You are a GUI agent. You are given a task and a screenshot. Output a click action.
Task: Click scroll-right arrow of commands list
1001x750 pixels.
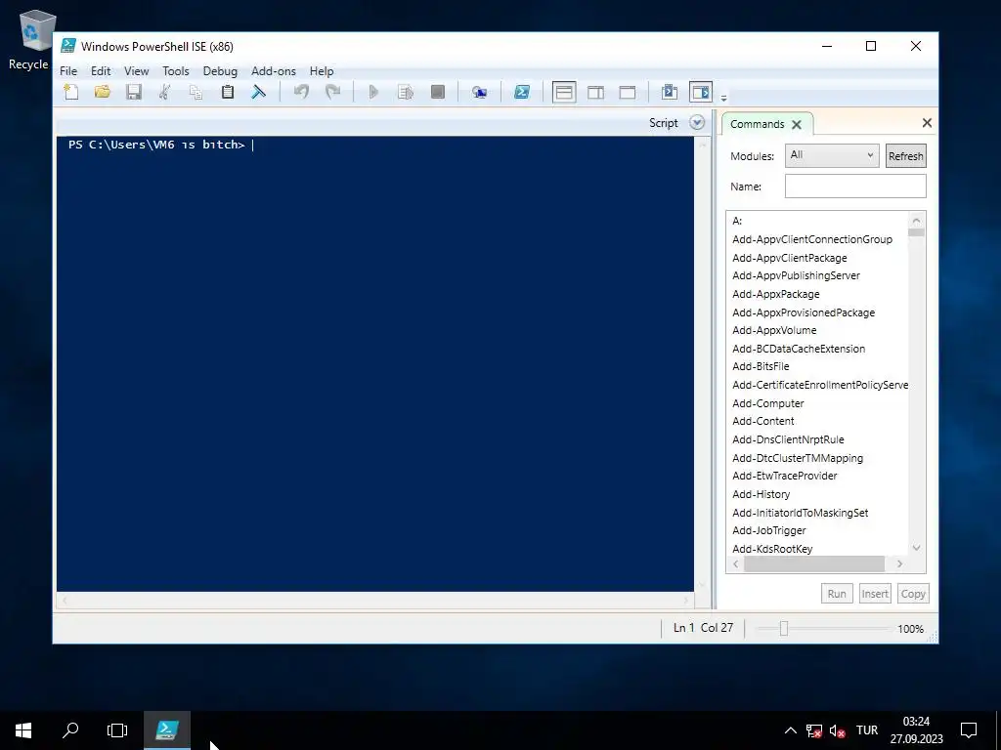tap(899, 563)
